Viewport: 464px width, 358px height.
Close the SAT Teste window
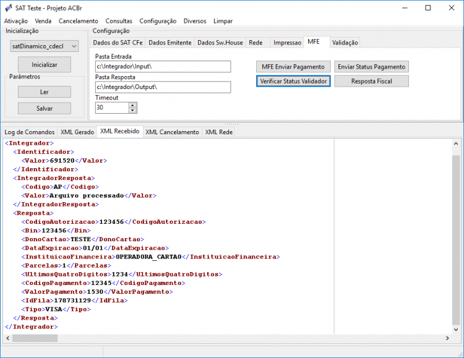(451, 8)
